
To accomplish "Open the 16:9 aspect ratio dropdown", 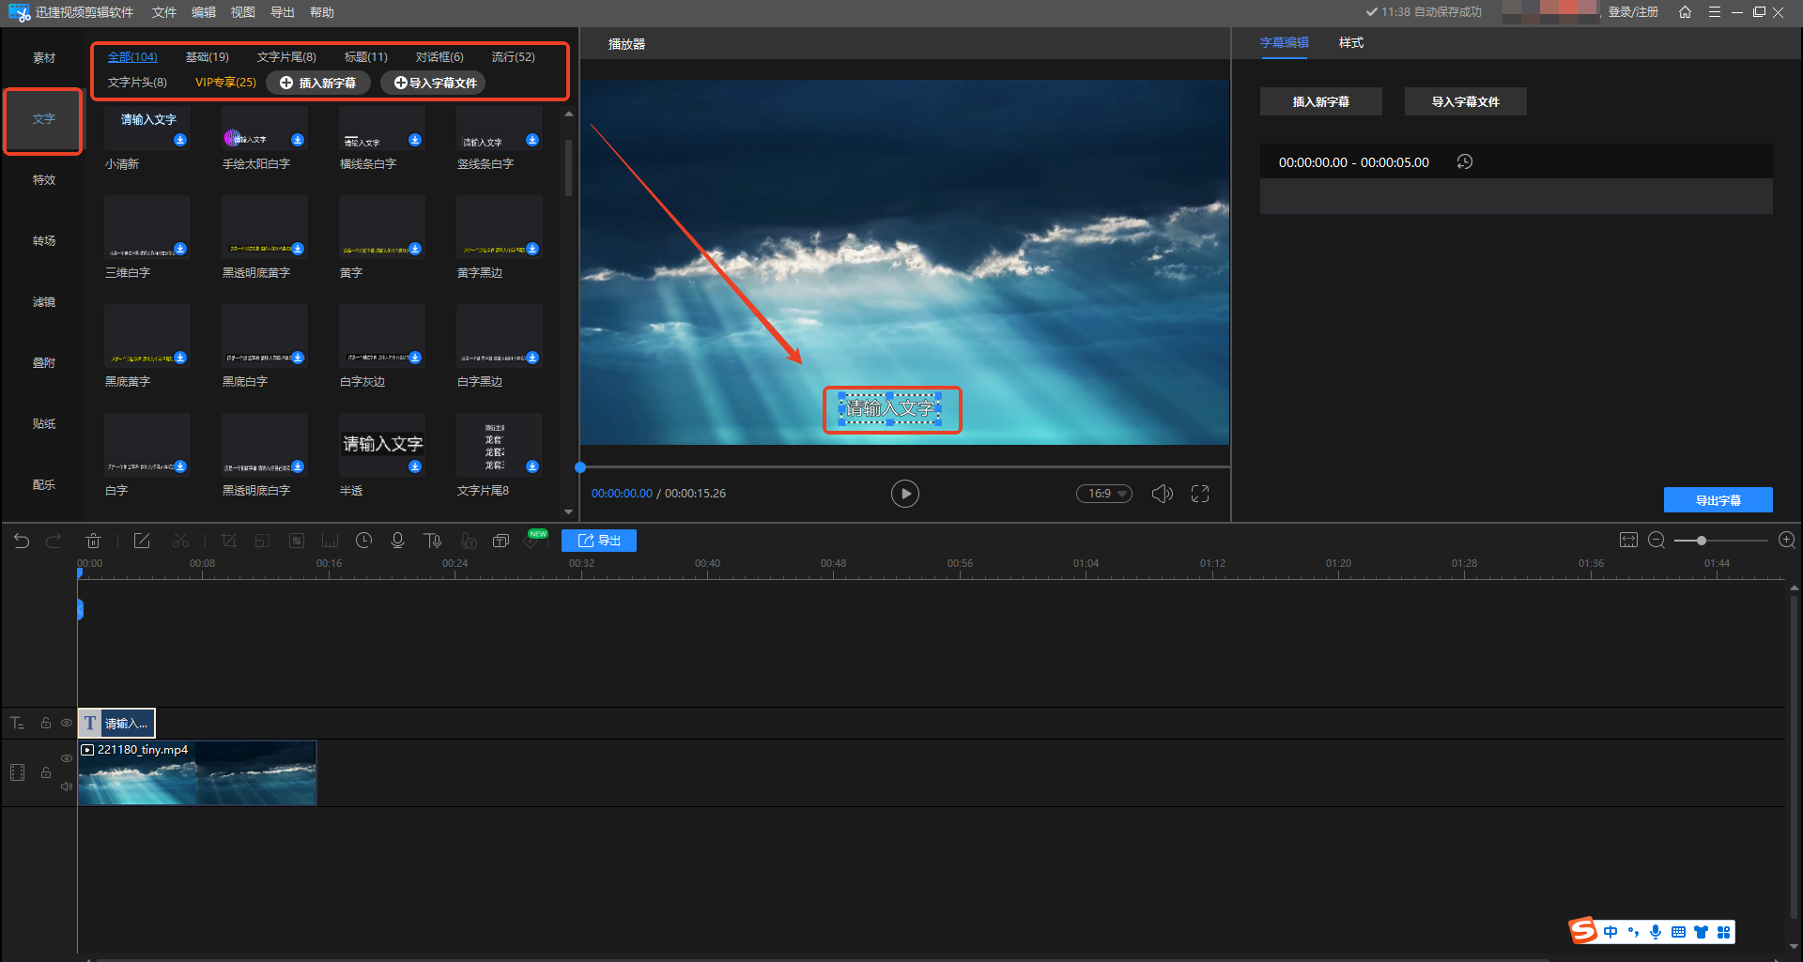I will pos(1104,494).
